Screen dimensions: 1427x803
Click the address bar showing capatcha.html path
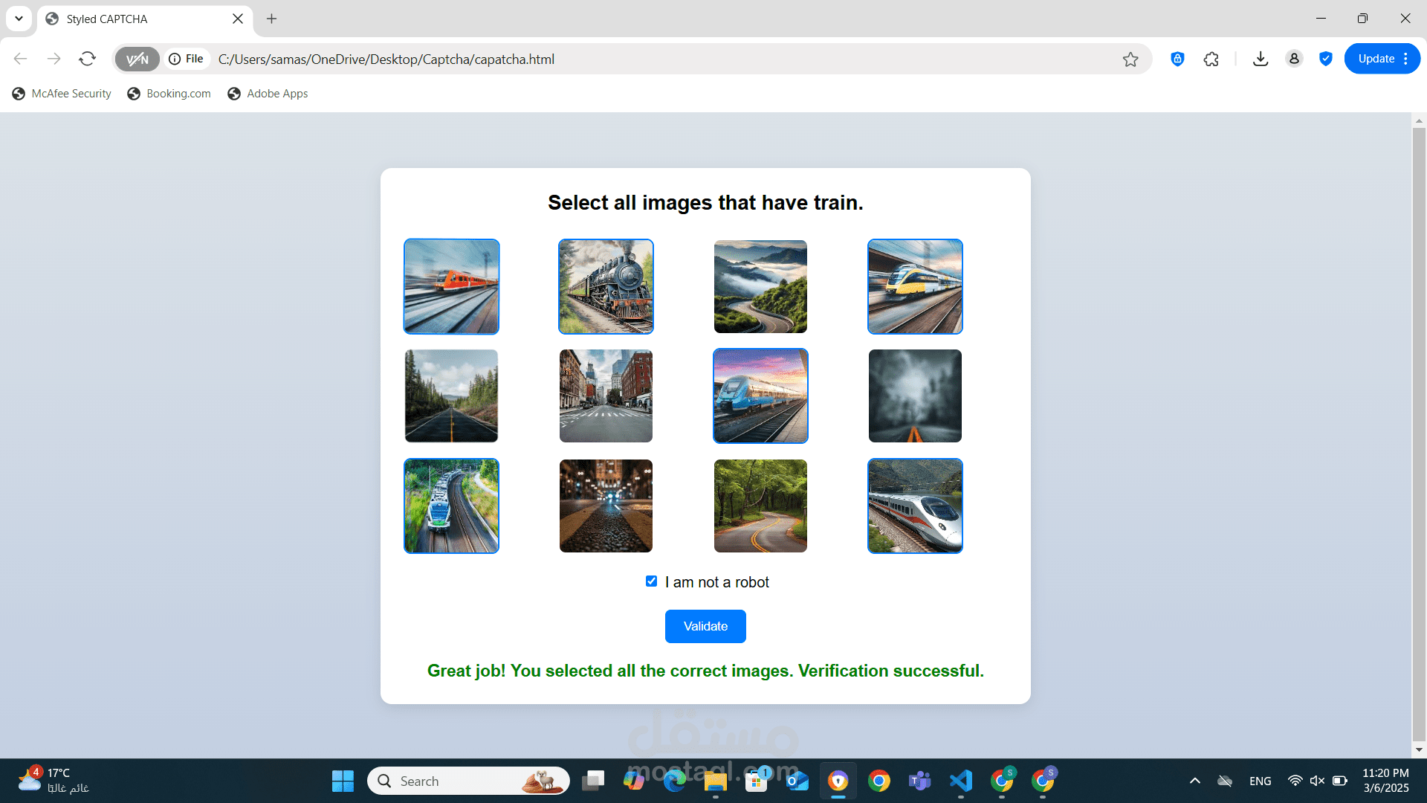(x=669, y=59)
